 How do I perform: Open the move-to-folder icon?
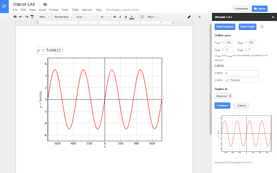(x=45, y=4)
